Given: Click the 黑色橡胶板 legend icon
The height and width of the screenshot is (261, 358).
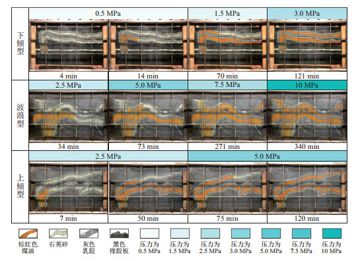Looking at the screenshot, I should (119, 233).
